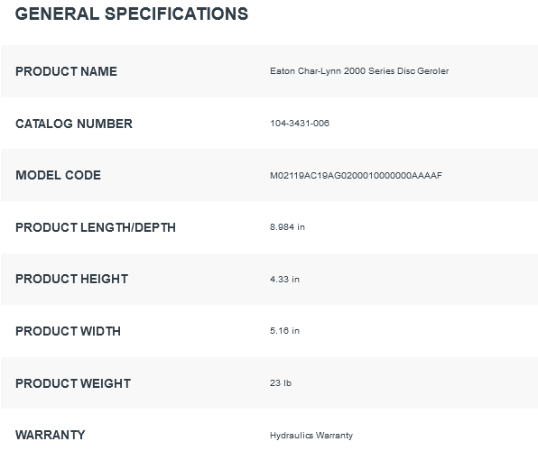Click the 4.33 in height value
Screen dimensions: 538x460
284,279
